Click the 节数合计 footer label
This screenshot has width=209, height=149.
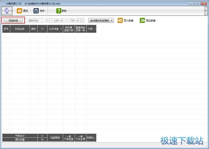(x=20, y=136)
